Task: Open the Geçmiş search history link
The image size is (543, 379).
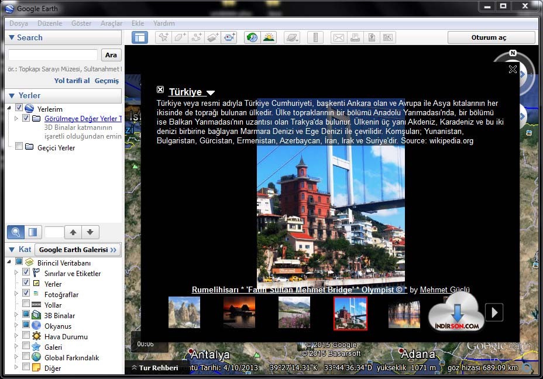Action: (x=106, y=81)
